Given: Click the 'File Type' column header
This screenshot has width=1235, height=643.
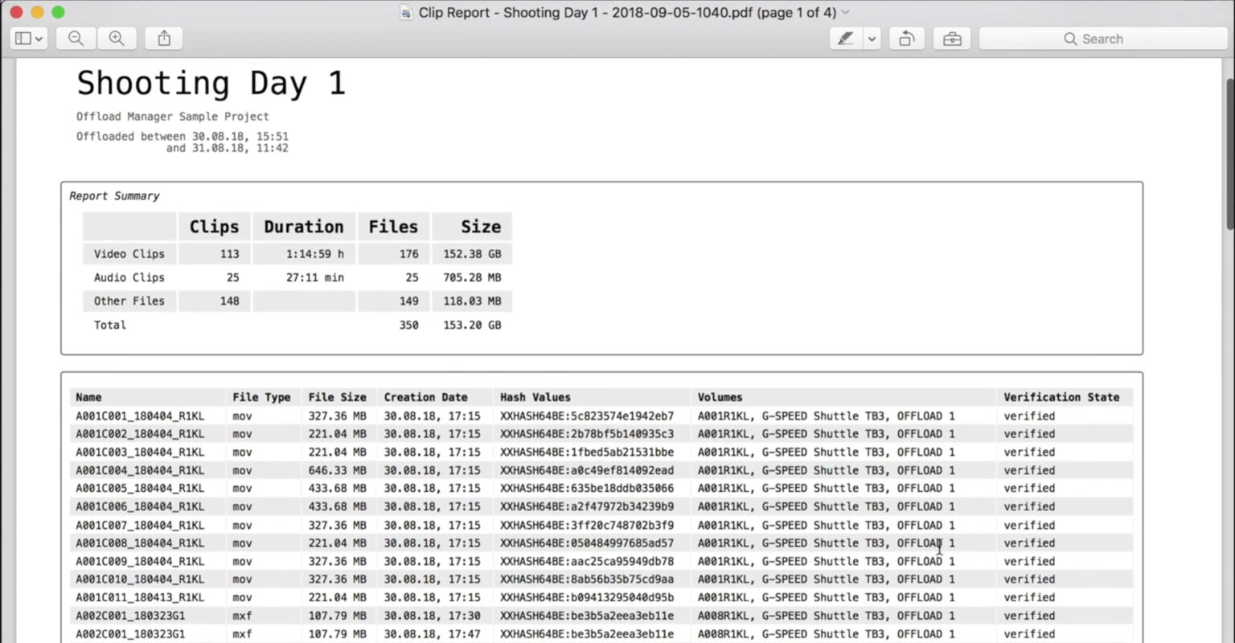Looking at the screenshot, I should 261,397.
